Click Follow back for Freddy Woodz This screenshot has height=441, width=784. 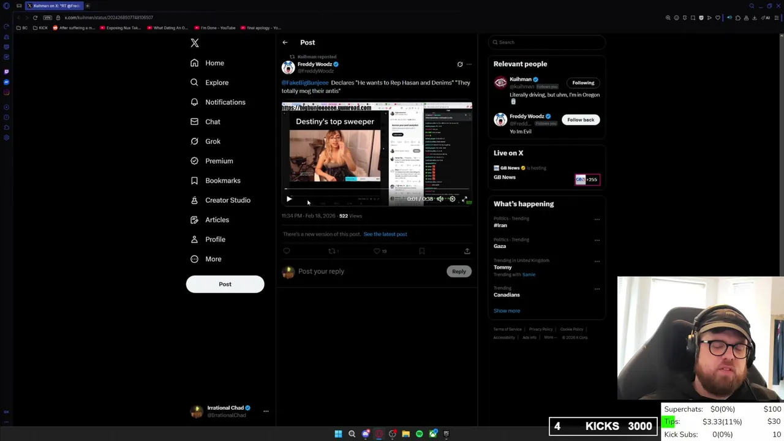[x=581, y=120]
